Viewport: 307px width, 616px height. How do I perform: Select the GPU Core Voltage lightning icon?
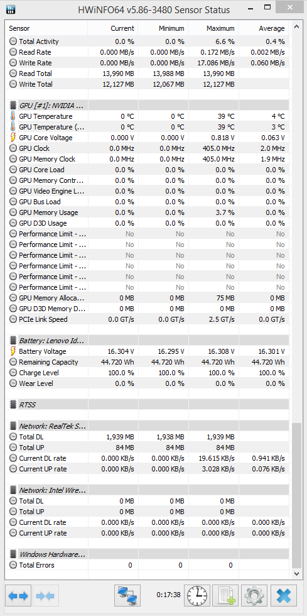click(13, 138)
